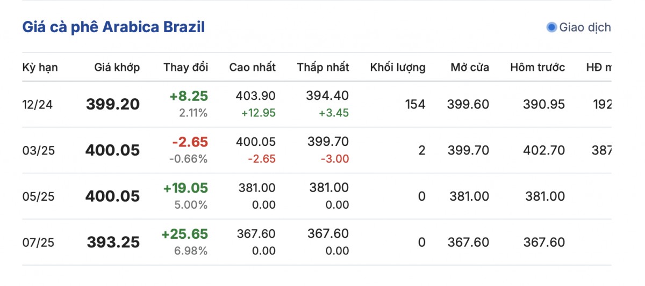645x286 pixels.
Task: Sort by Kỳ hạn column header
Action: (x=40, y=67)
